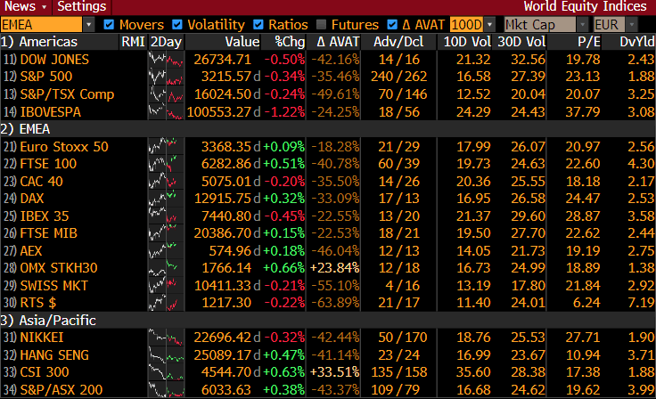Open the S&P 500 2Day sparkline chart
656x399 pixels.
[x=166, y=77]
